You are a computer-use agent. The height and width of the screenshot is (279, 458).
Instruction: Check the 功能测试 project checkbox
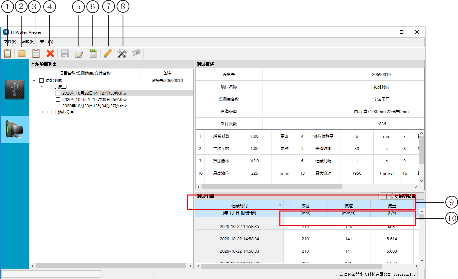tap(42, 80)
